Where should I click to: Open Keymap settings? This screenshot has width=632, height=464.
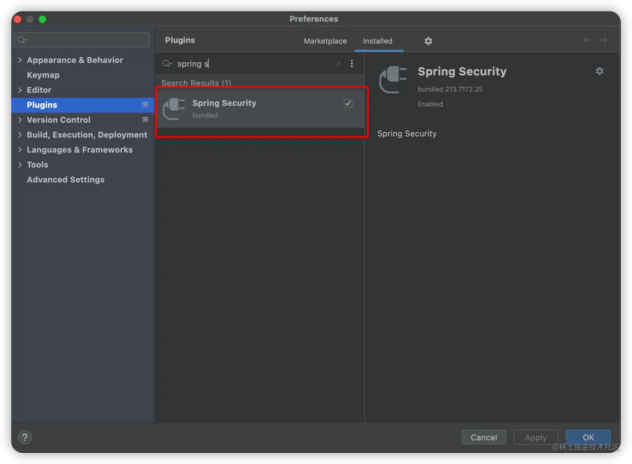click(x=43, y=75)
